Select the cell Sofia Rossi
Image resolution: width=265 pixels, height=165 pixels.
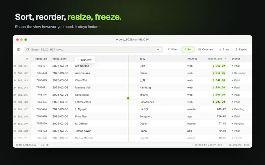click(x=82, y=95)
